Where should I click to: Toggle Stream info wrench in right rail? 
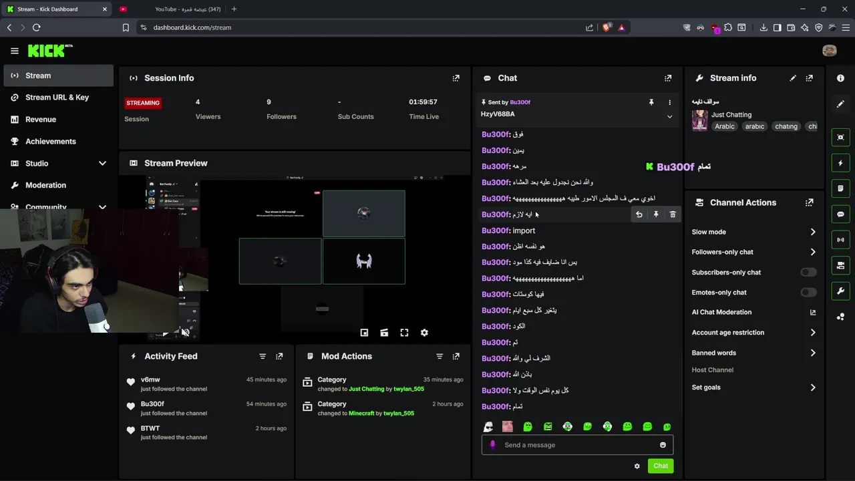click(x=840, y=291)
